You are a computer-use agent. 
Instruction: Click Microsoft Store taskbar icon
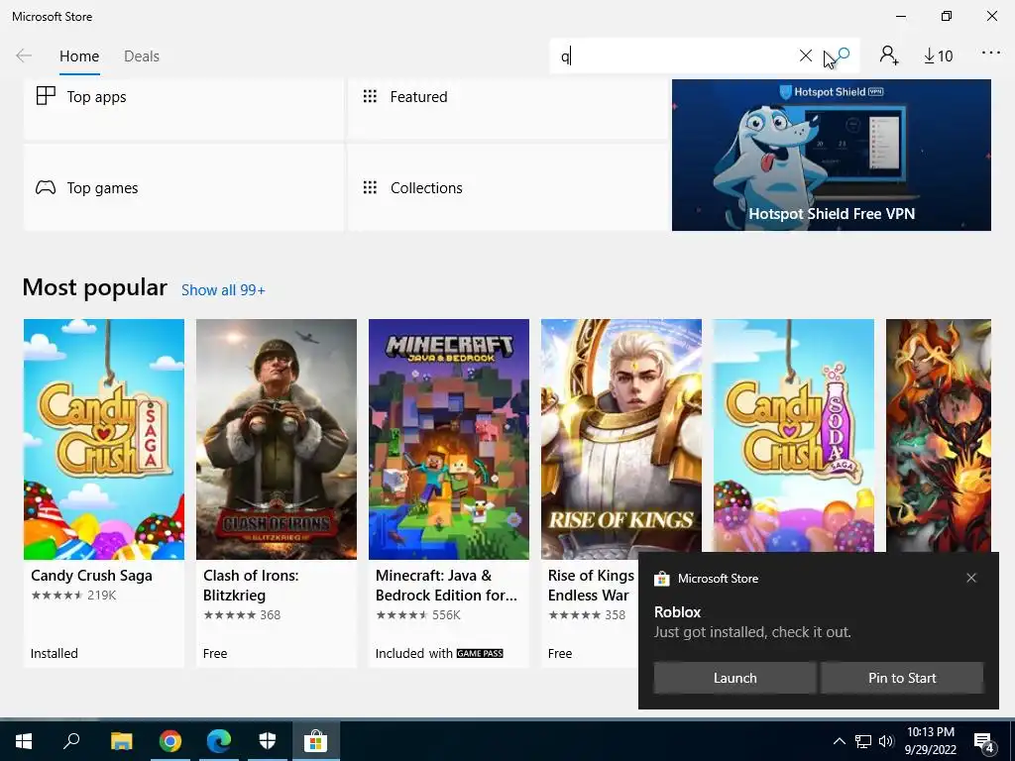316,740
